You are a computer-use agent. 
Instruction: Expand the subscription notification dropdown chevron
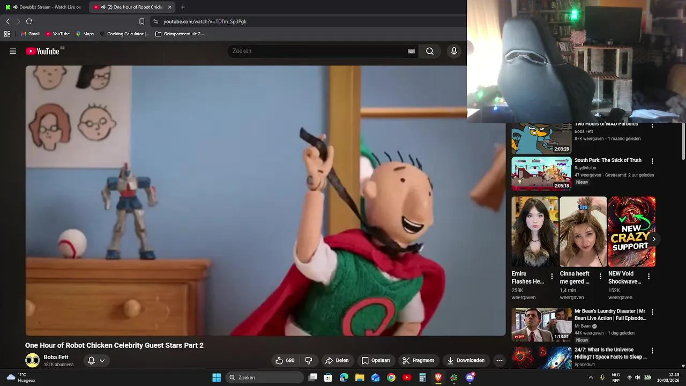pyautogui.click(x=102, y=361)
